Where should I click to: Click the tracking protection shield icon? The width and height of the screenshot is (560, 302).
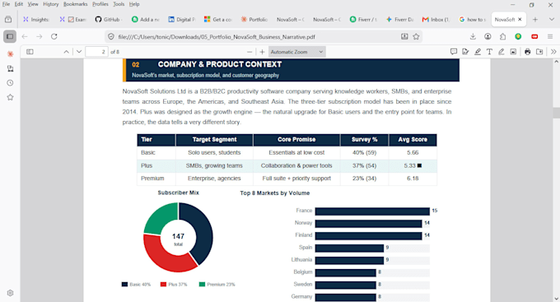[x=111, y=37]
